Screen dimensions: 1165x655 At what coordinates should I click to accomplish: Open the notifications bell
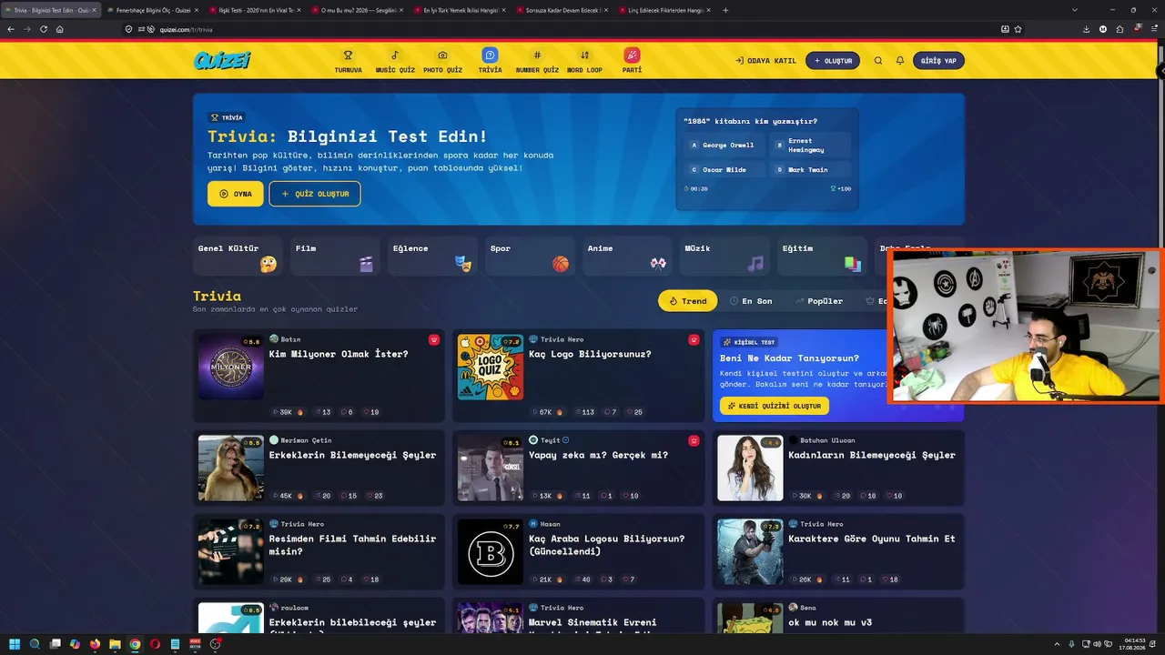(900, 61)
